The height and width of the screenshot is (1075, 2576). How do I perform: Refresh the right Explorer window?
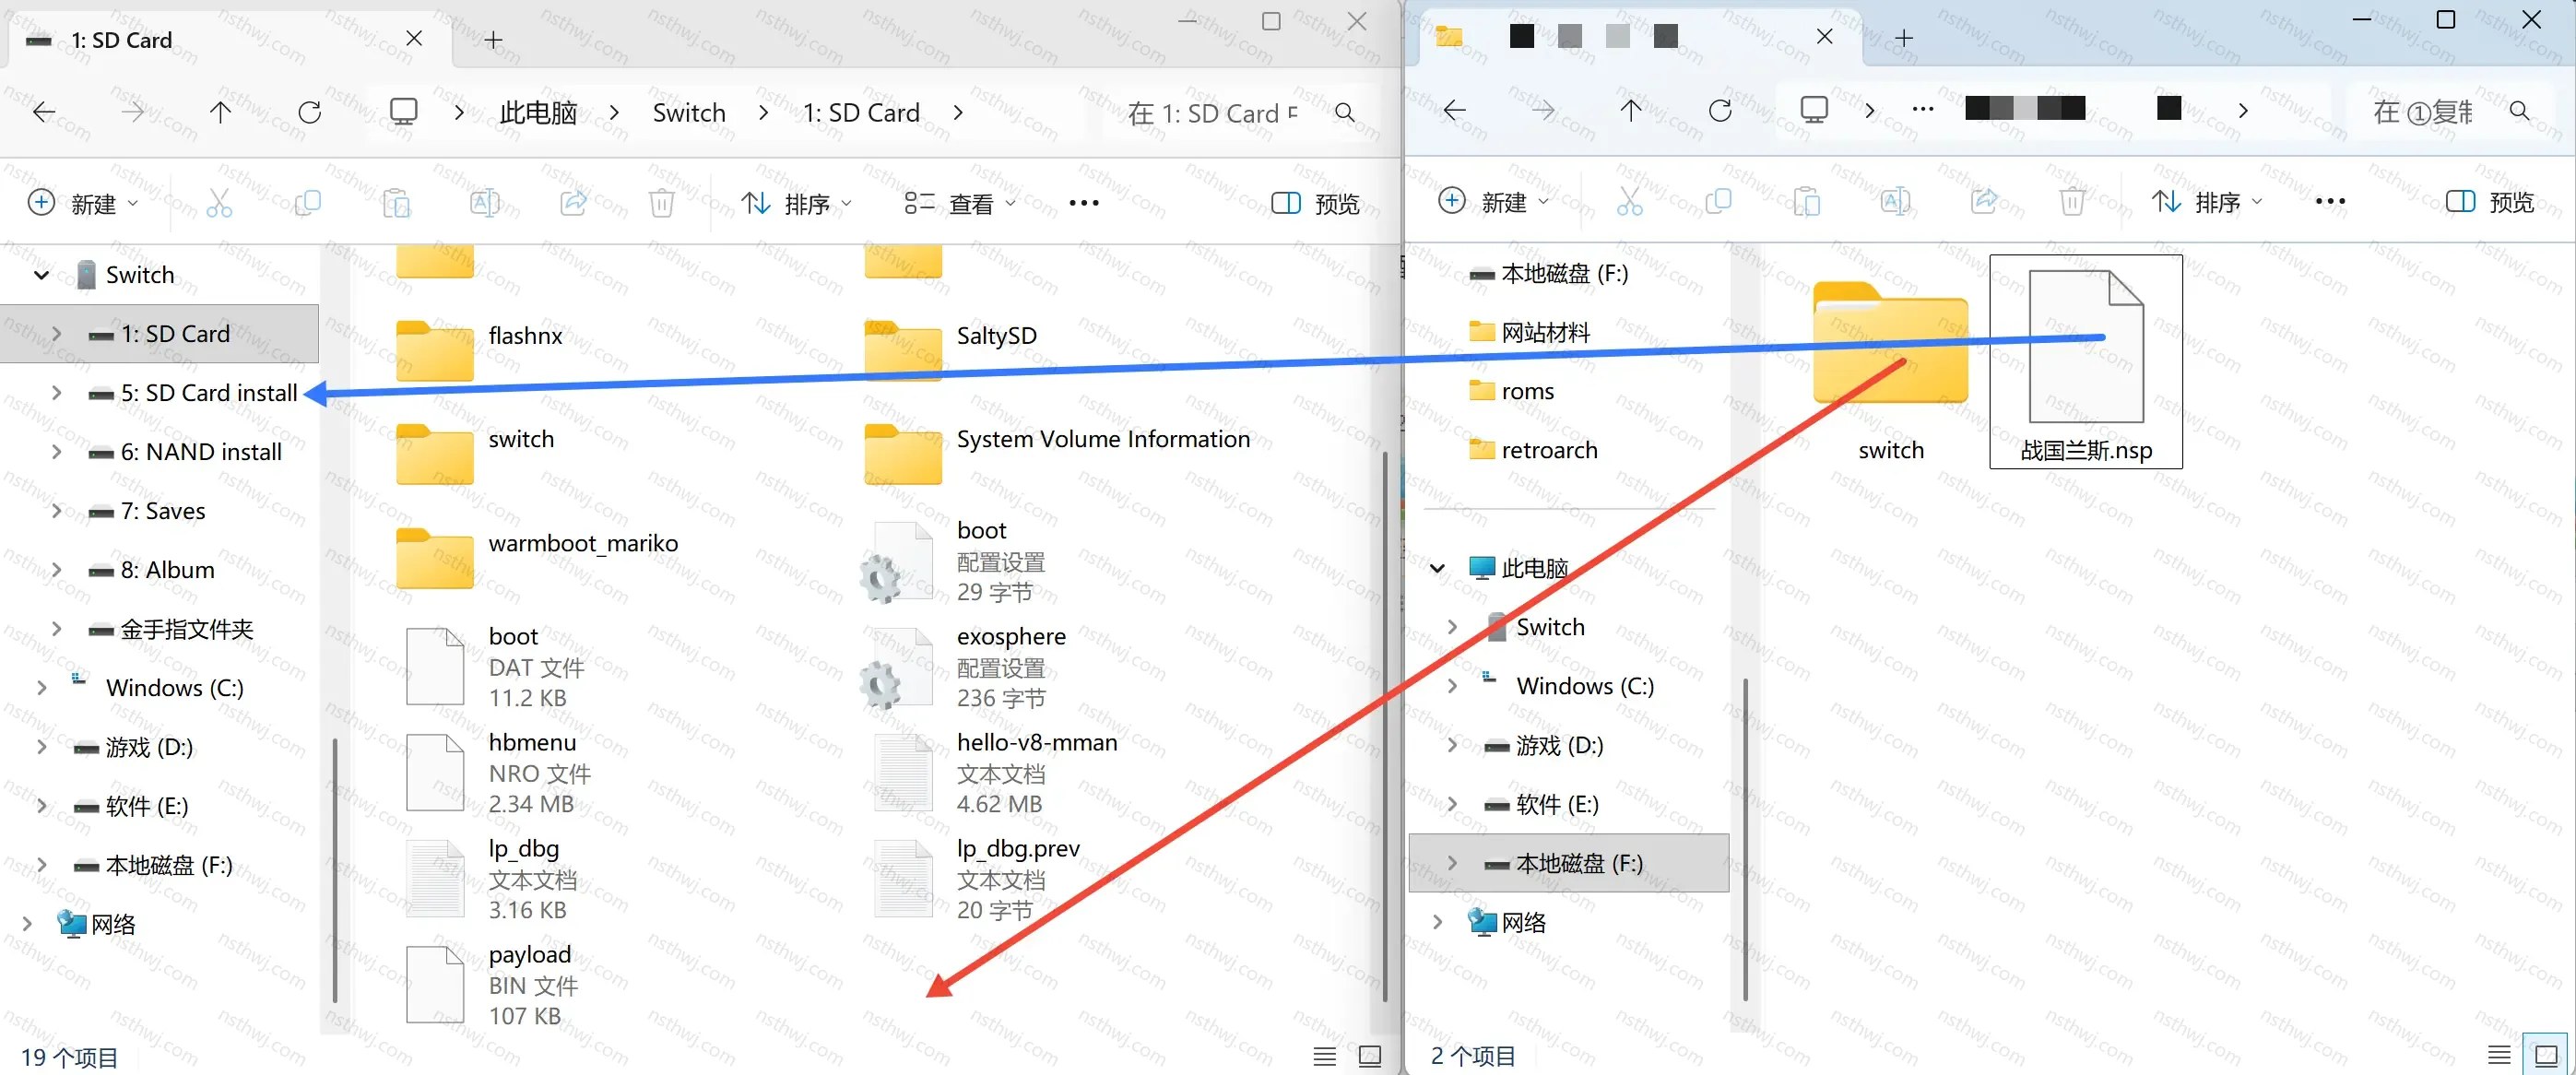click(x=1720, y=110)
